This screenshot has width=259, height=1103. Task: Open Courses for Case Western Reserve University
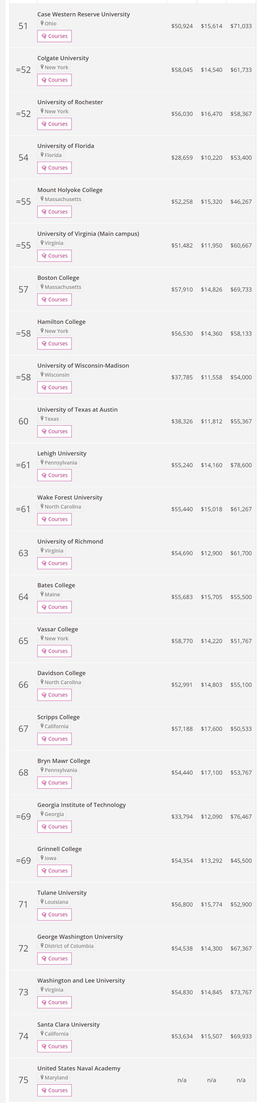[54, 36]
